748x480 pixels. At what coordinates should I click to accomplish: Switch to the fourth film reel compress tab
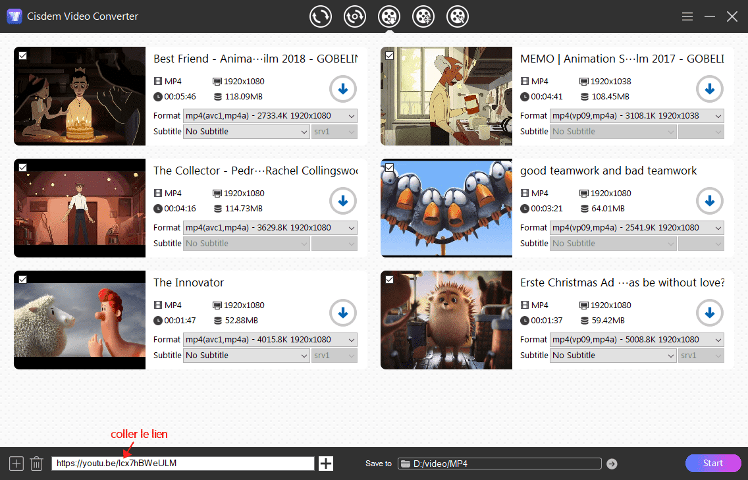pos(423,16)
